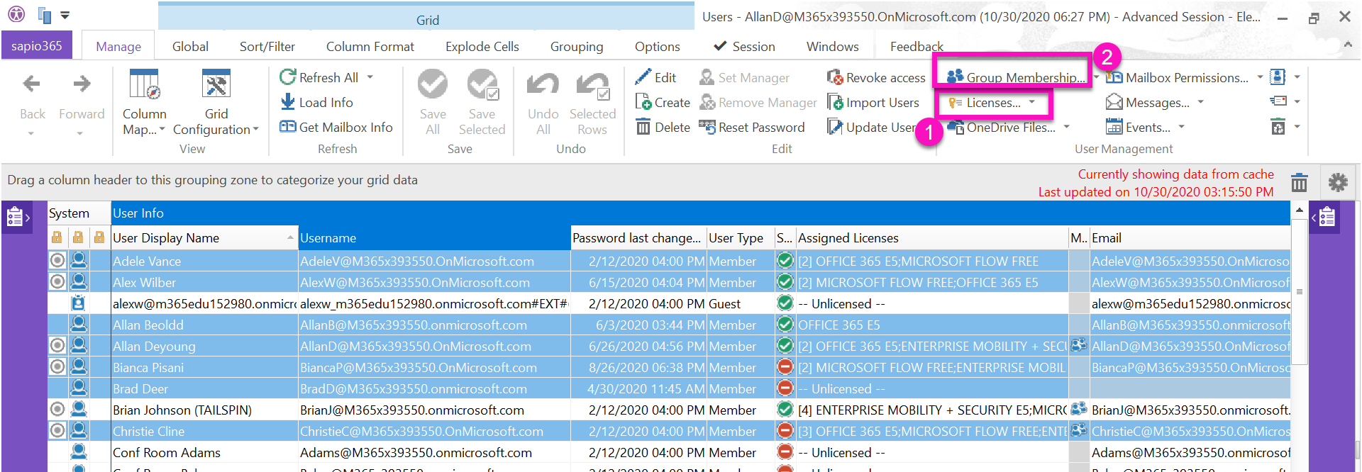Toggle the radio marker on Bianca Pisani row
This screenshot has height=472, width=1362.
pyautogui.click(x=57, y=367)
